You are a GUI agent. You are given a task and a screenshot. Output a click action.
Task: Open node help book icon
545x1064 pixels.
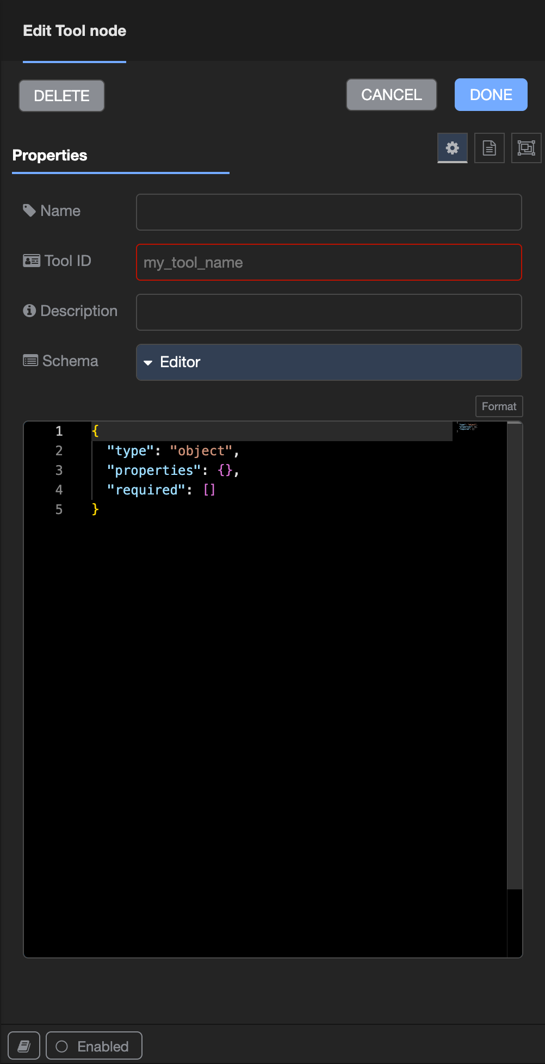(24, 1046)
